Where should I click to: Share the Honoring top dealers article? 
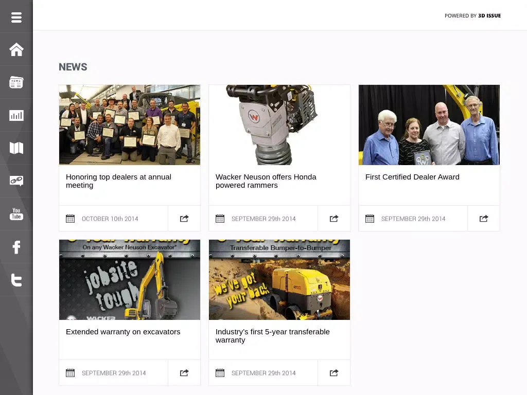coord(184,219)
